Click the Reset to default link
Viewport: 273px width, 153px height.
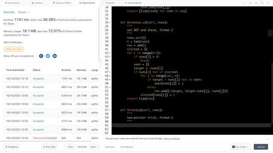(171, 139)
